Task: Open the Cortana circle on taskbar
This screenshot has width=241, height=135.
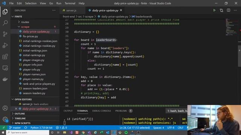Action: click(x=52, y=132)
